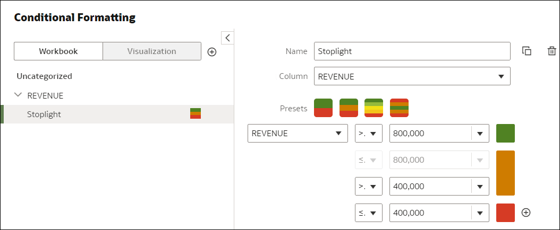The width and height of the screenshot is (560, 230).
Task: Click the Name text field
Action: point(412,51)
